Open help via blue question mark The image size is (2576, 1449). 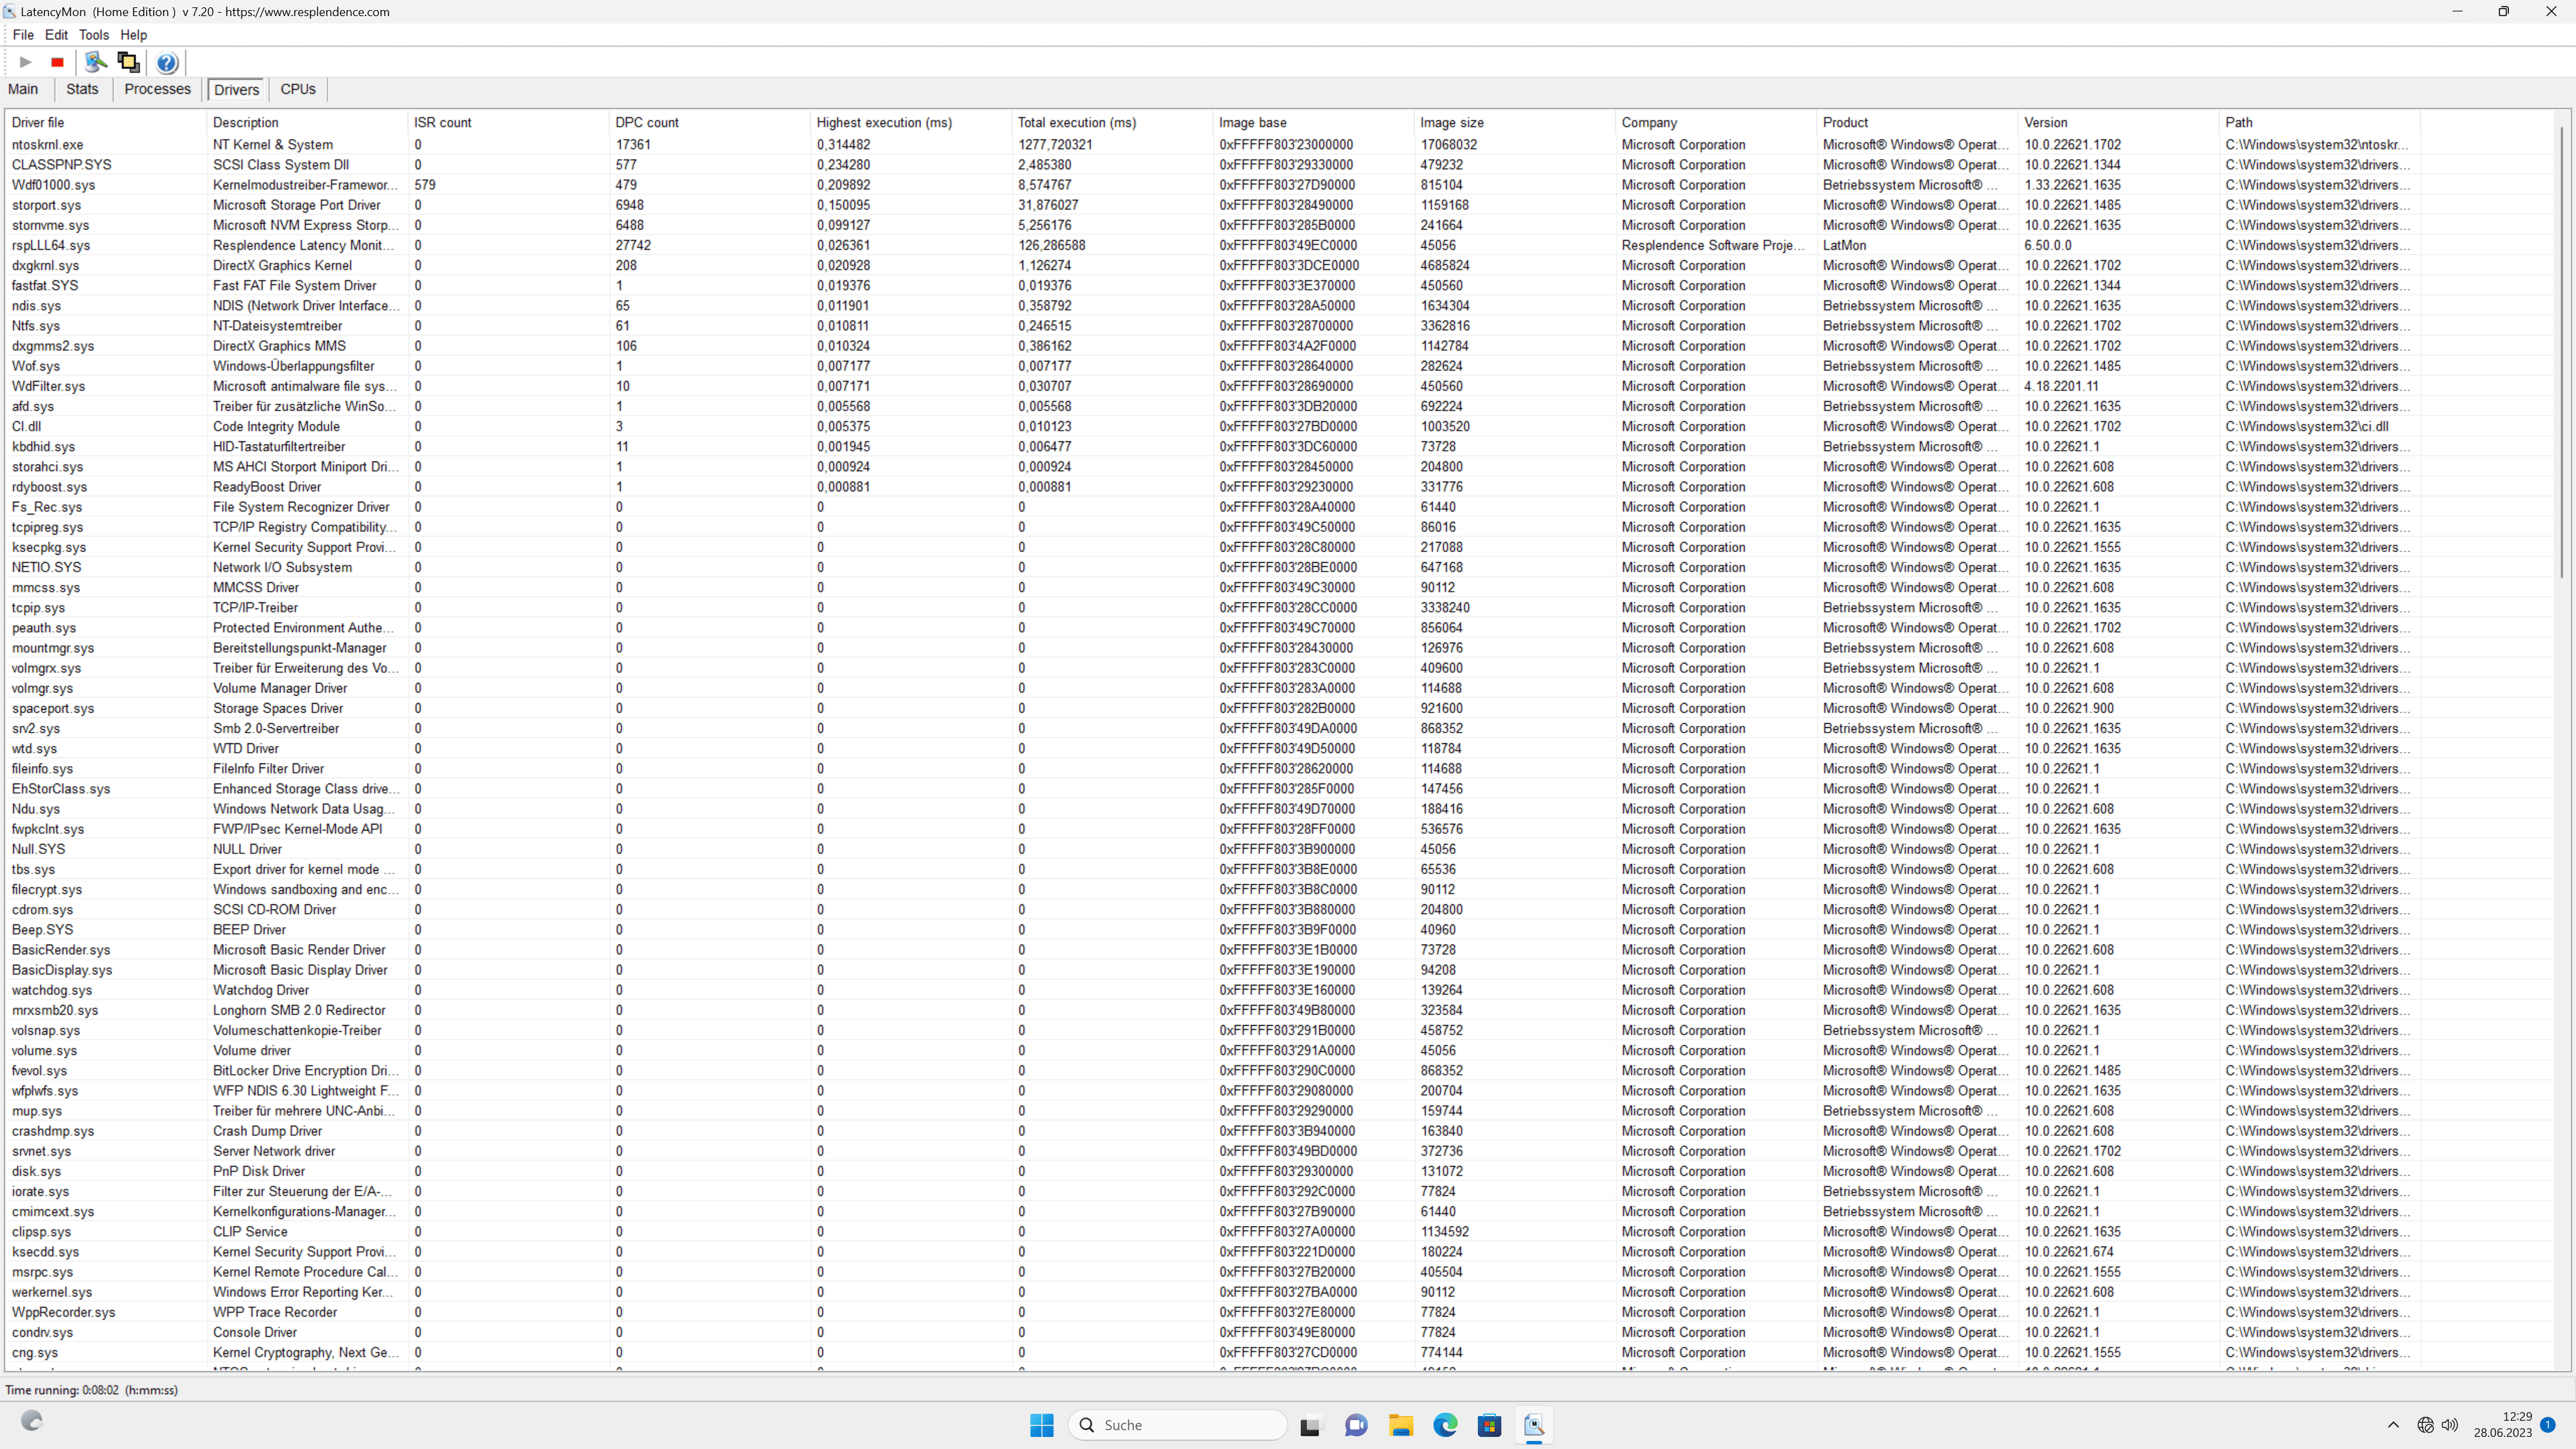[x=167, y=63]
